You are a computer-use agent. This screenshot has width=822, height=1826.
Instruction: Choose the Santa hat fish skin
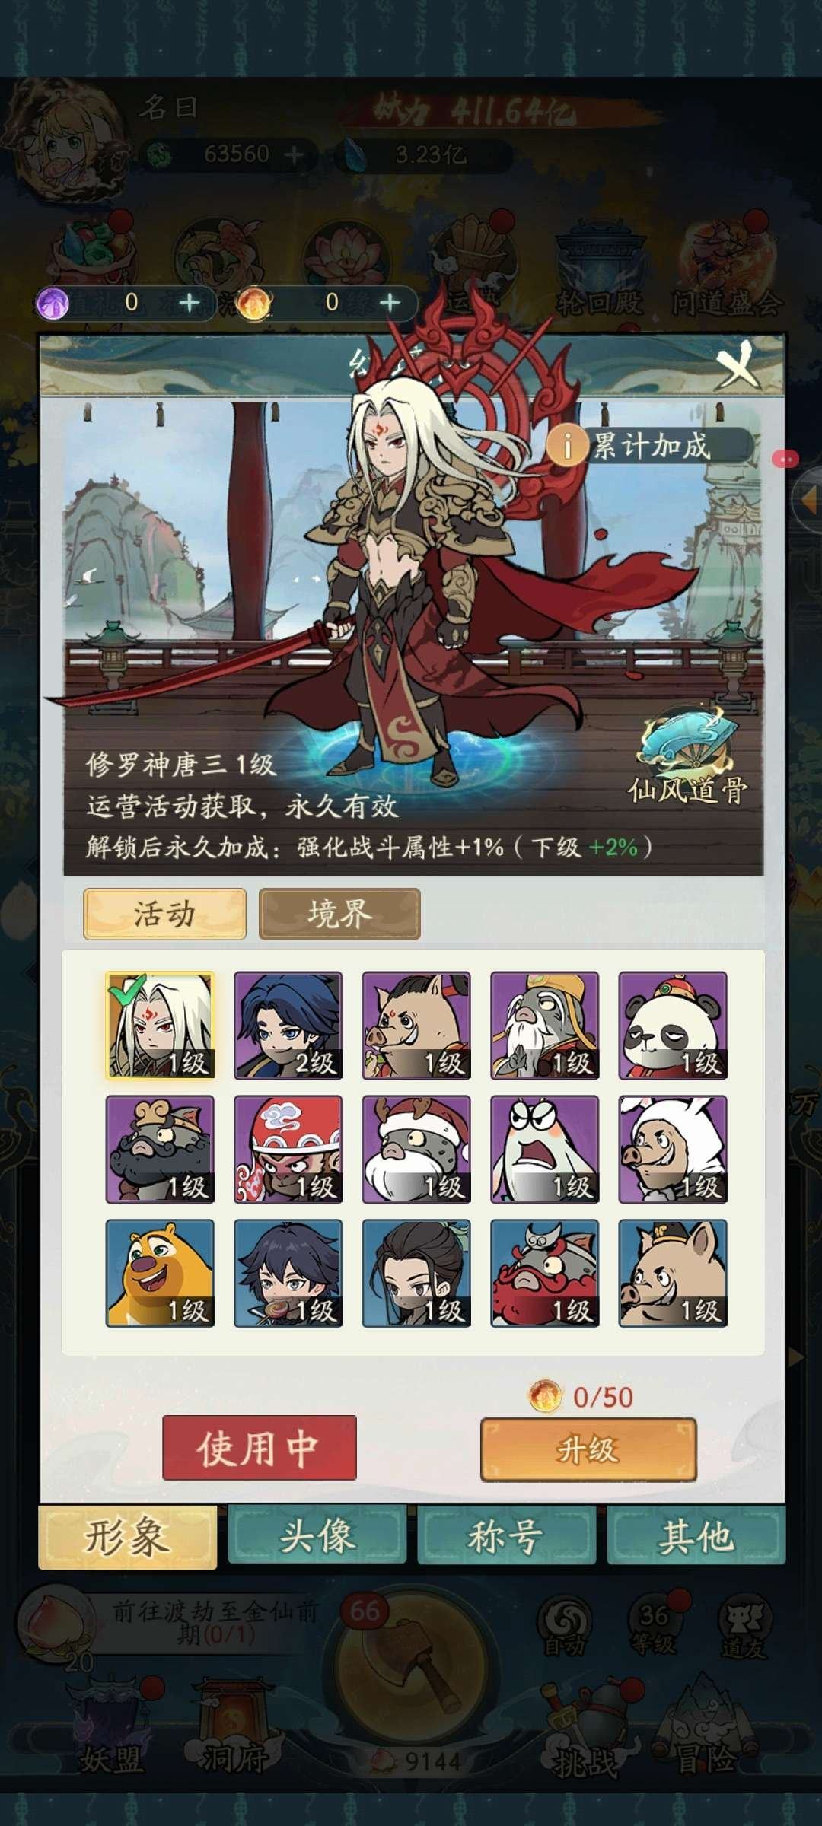pyautogui.click(x=416, y=1150)
